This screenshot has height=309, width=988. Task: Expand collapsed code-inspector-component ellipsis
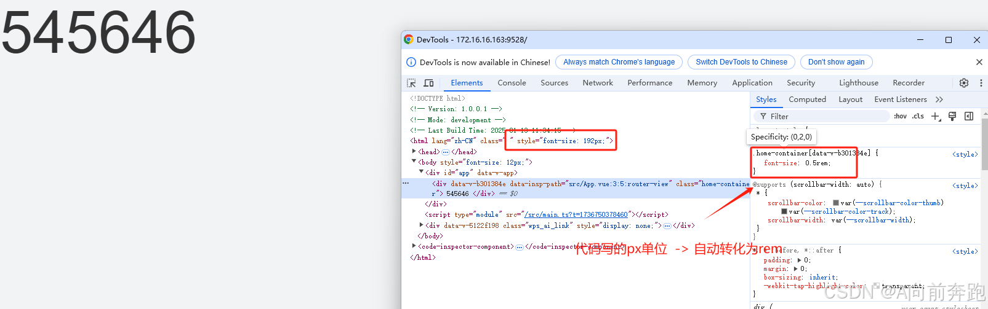pyautogui.click(x=520, y=247)
